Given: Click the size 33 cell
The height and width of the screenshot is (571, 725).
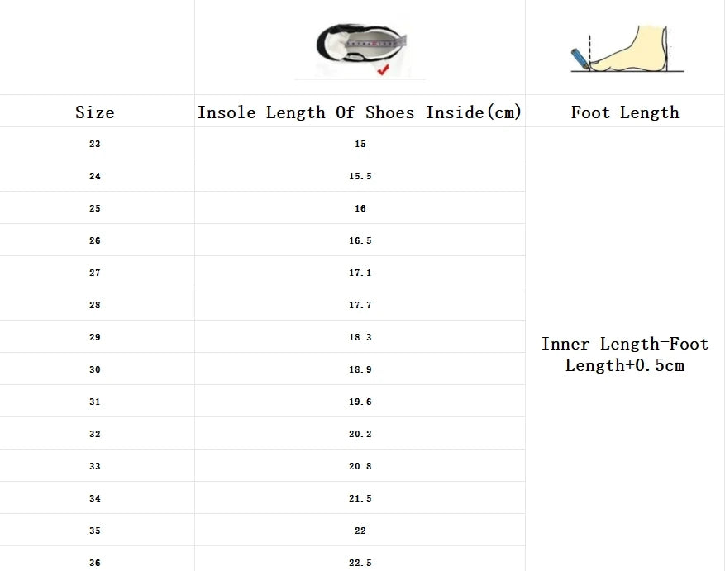Looking at the screenshot, I should 95,466.
